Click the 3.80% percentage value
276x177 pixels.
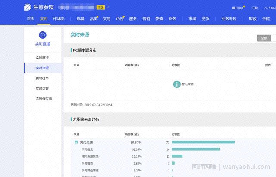[138, 164]
